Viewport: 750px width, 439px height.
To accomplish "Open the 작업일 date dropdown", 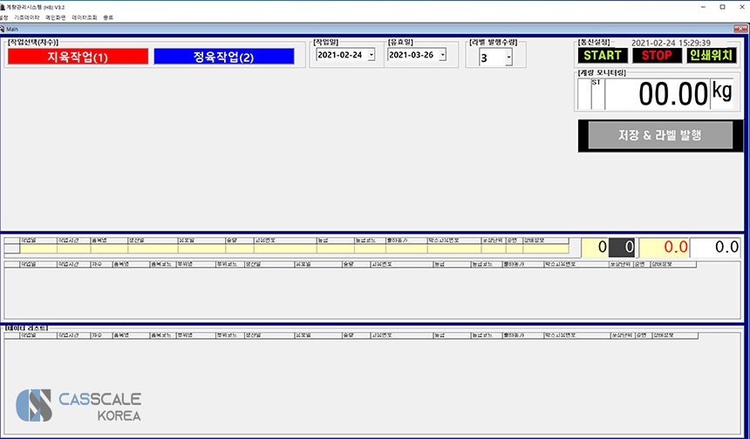I will 372,55.
